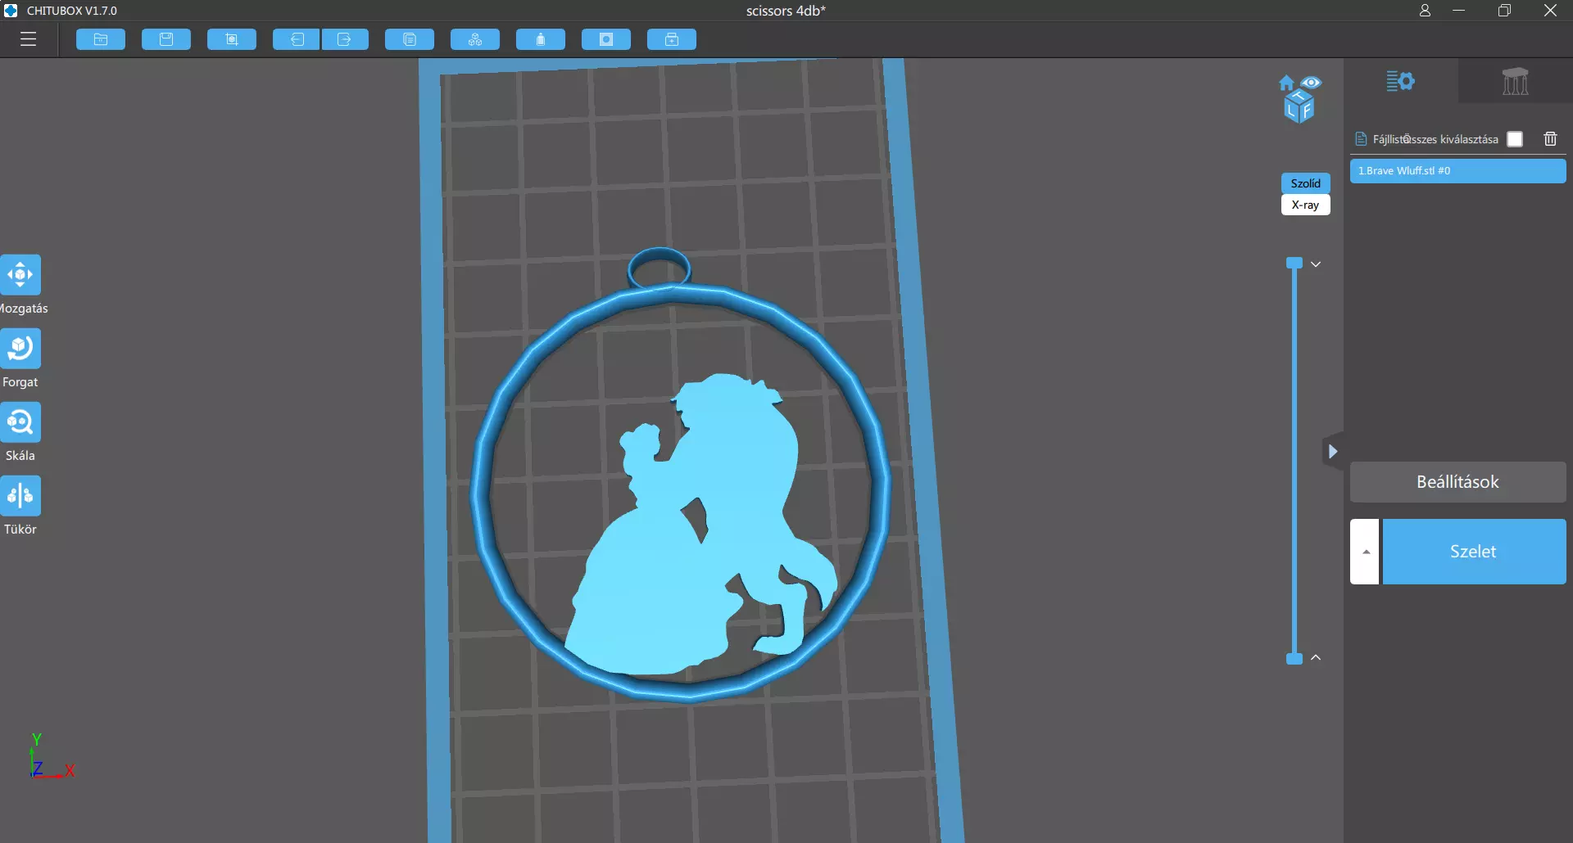1573x843 pixels.
Task: Click the screenshot capture toolbar icon
Action: pos(232,39)
